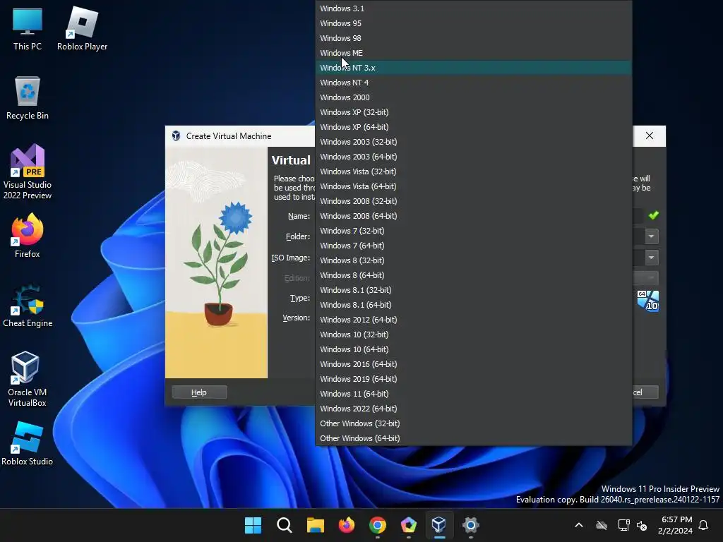Click the muted volume tray icon
This screenshot has width=723, height=542.
pos(642,525)
